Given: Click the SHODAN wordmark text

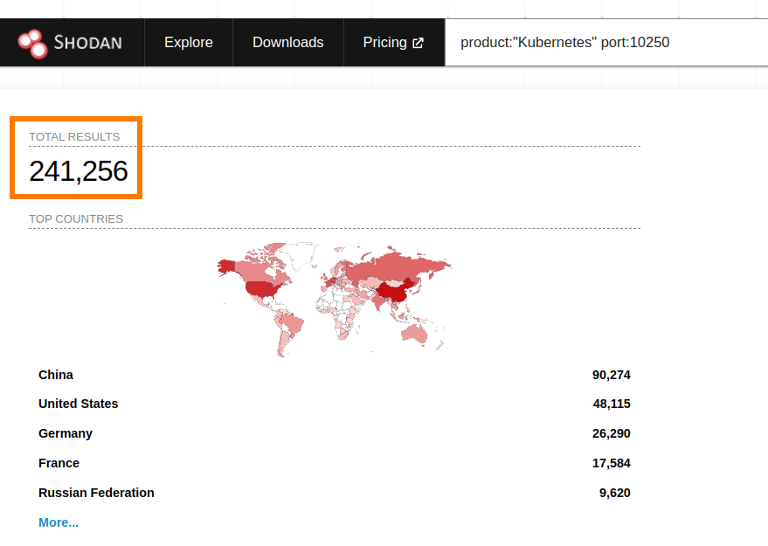Looking at the screenshot, I should coord(87,43).
